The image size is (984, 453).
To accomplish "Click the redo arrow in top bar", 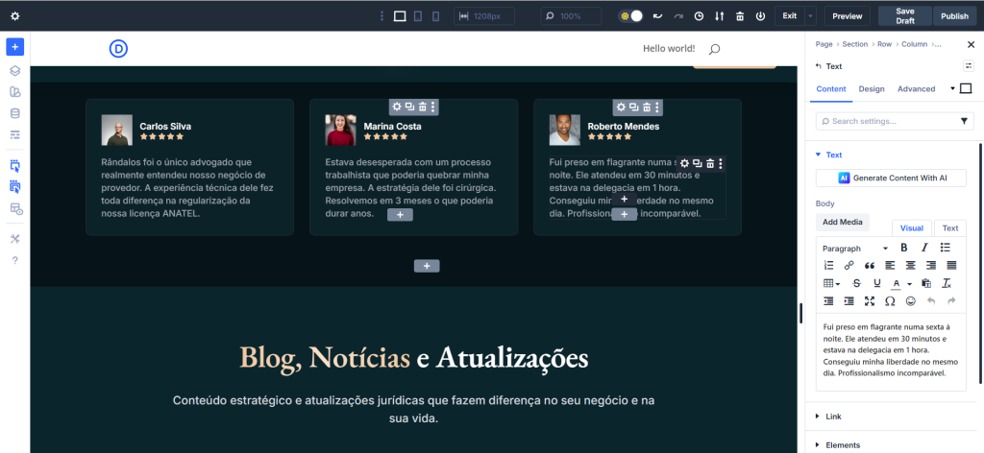I will (x=678, y=16).
